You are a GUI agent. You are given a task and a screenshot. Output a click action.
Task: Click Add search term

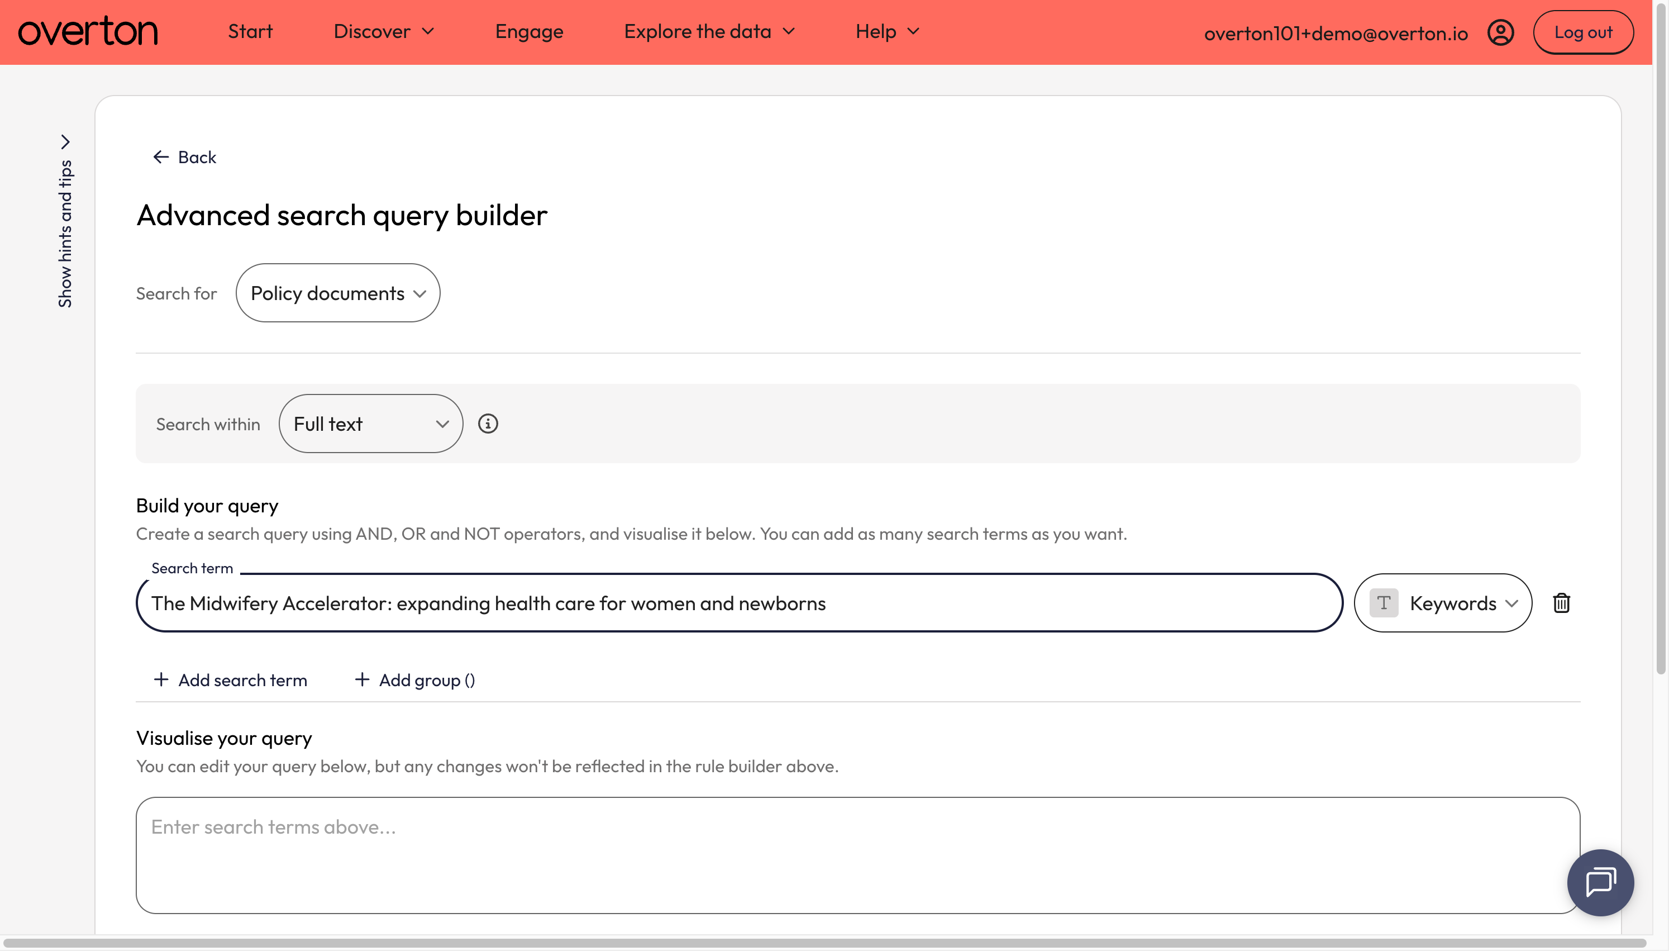(230, 680)
